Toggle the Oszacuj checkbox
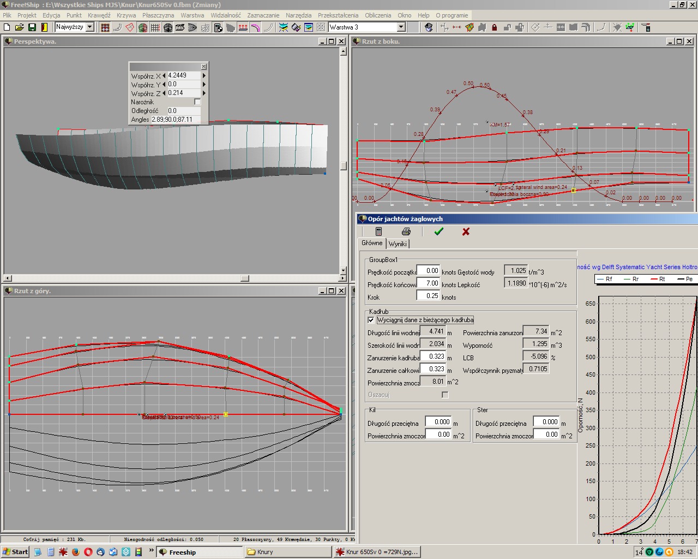This screenshot has width=698, height=559. (445, 395)
